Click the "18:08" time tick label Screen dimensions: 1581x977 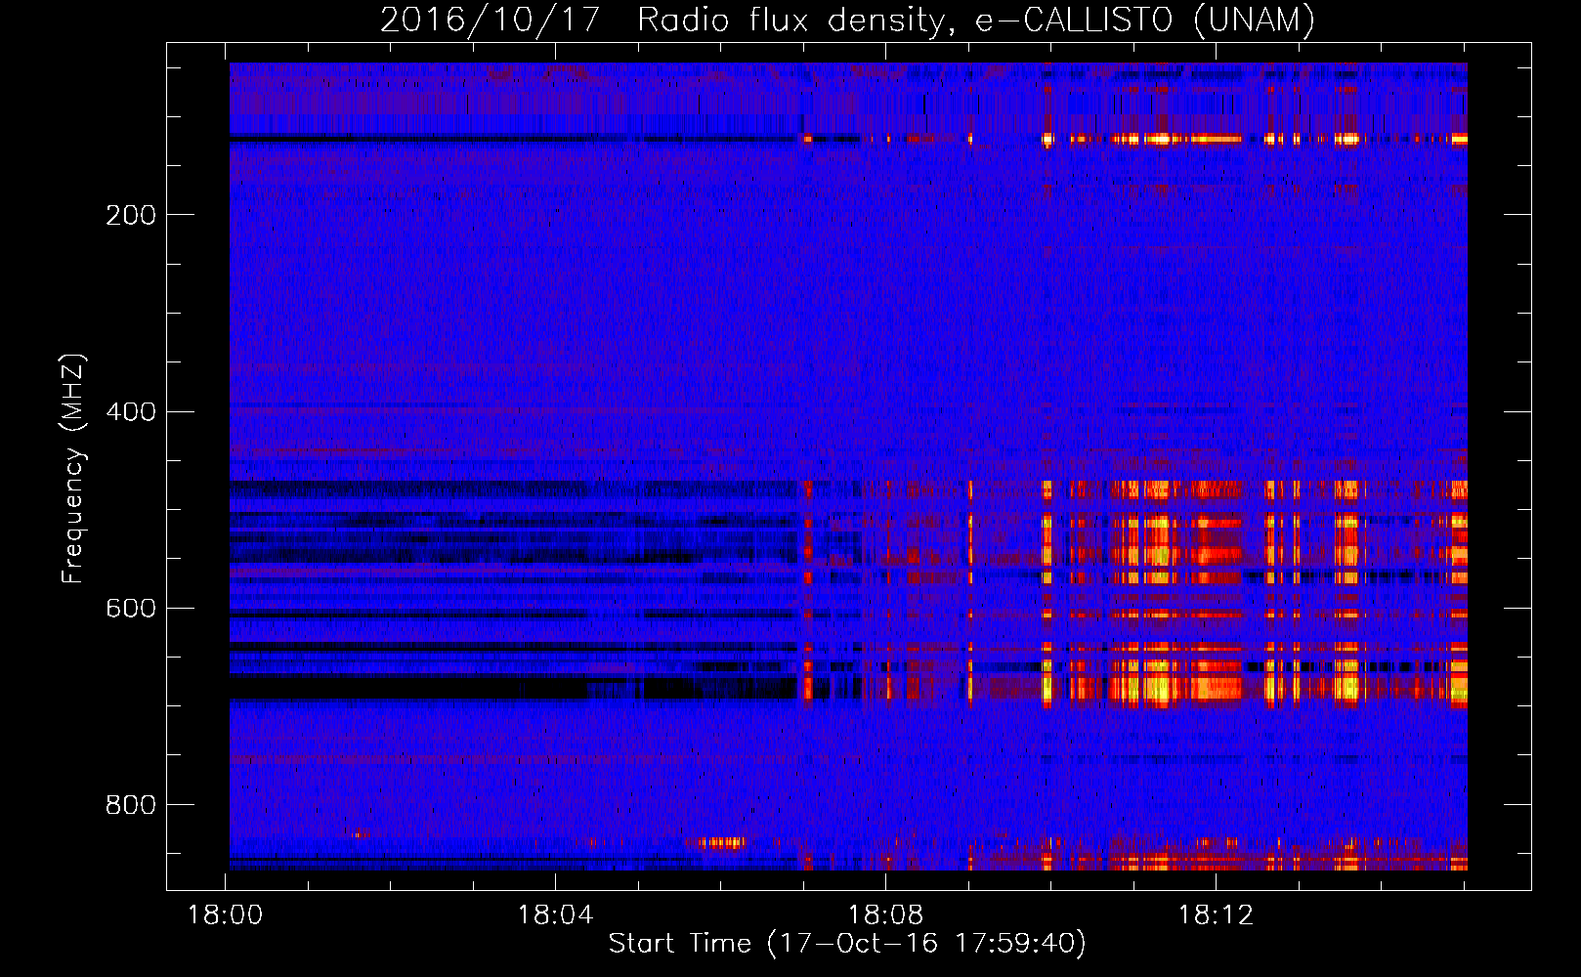point(886,915)
